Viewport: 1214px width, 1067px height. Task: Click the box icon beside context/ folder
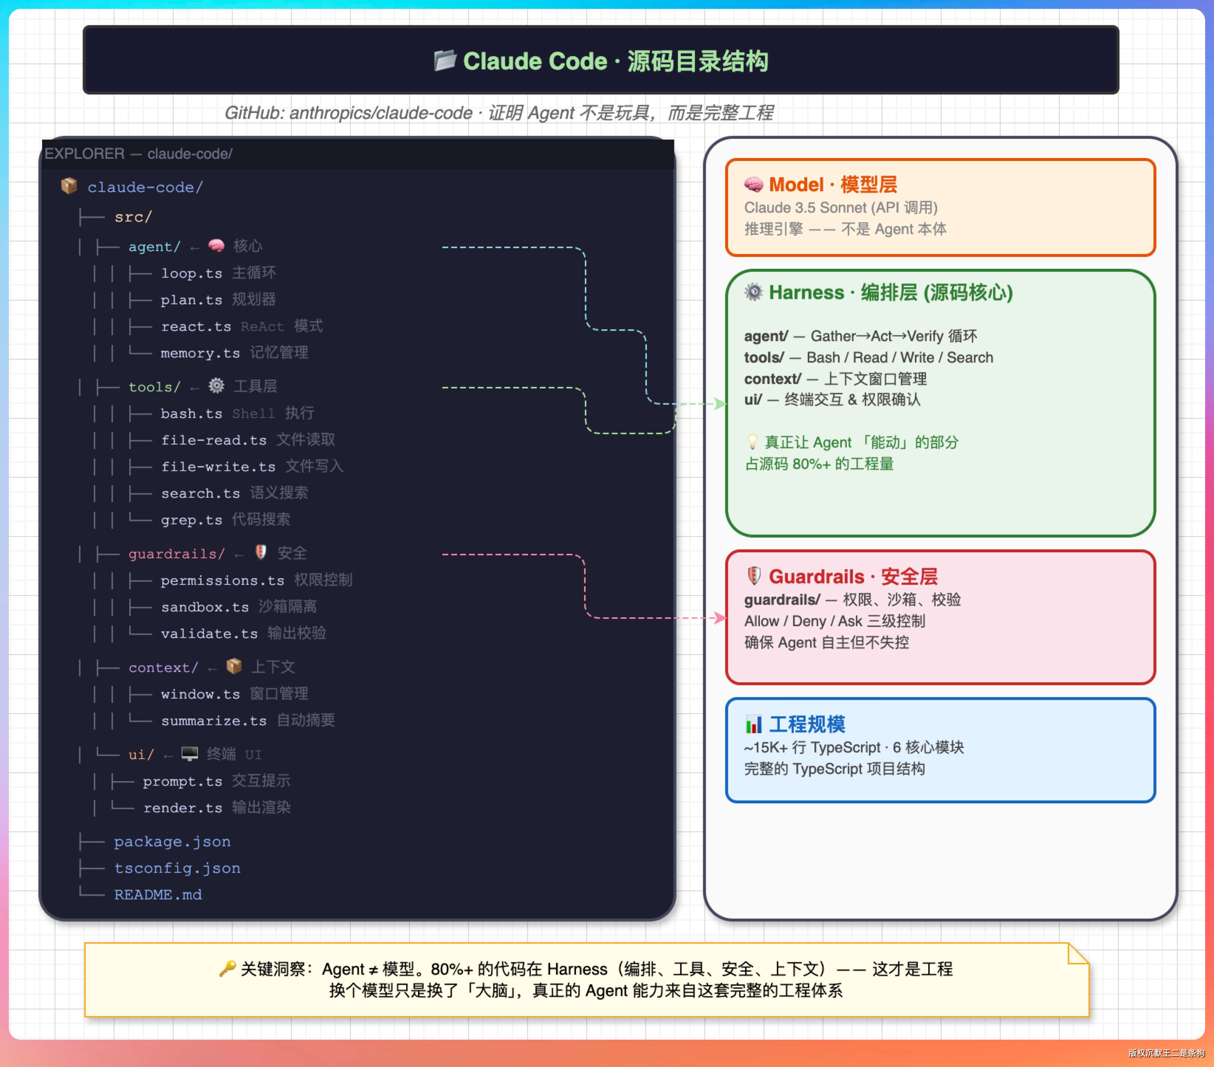click(x=234, y=666)
